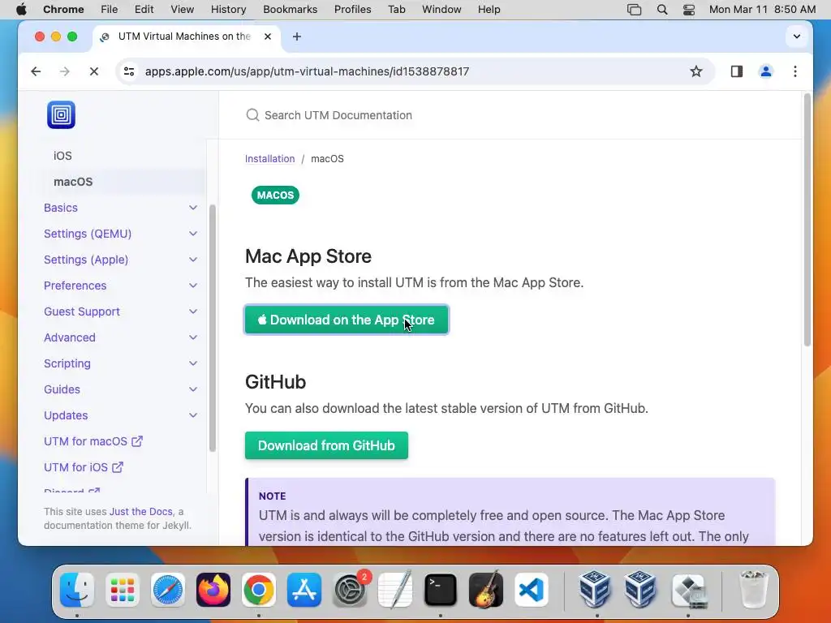Expand the Basics sidebar section
Image resolution: width=831 pixels, height=623 pixels.
[193, 208]
